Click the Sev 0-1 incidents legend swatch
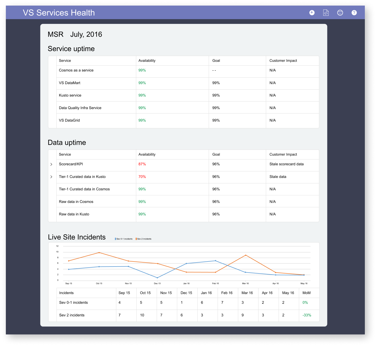The image size is (376, 346). click(x=116, y=239)
